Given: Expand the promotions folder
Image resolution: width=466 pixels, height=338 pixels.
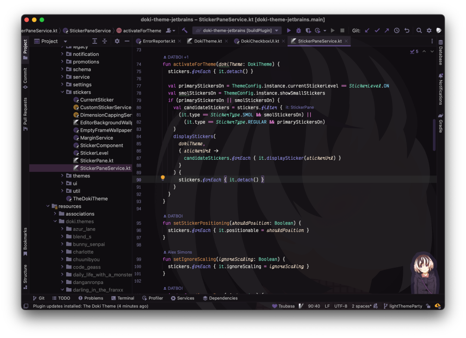Looking at the screenshot, I should (x=62, y=61).
